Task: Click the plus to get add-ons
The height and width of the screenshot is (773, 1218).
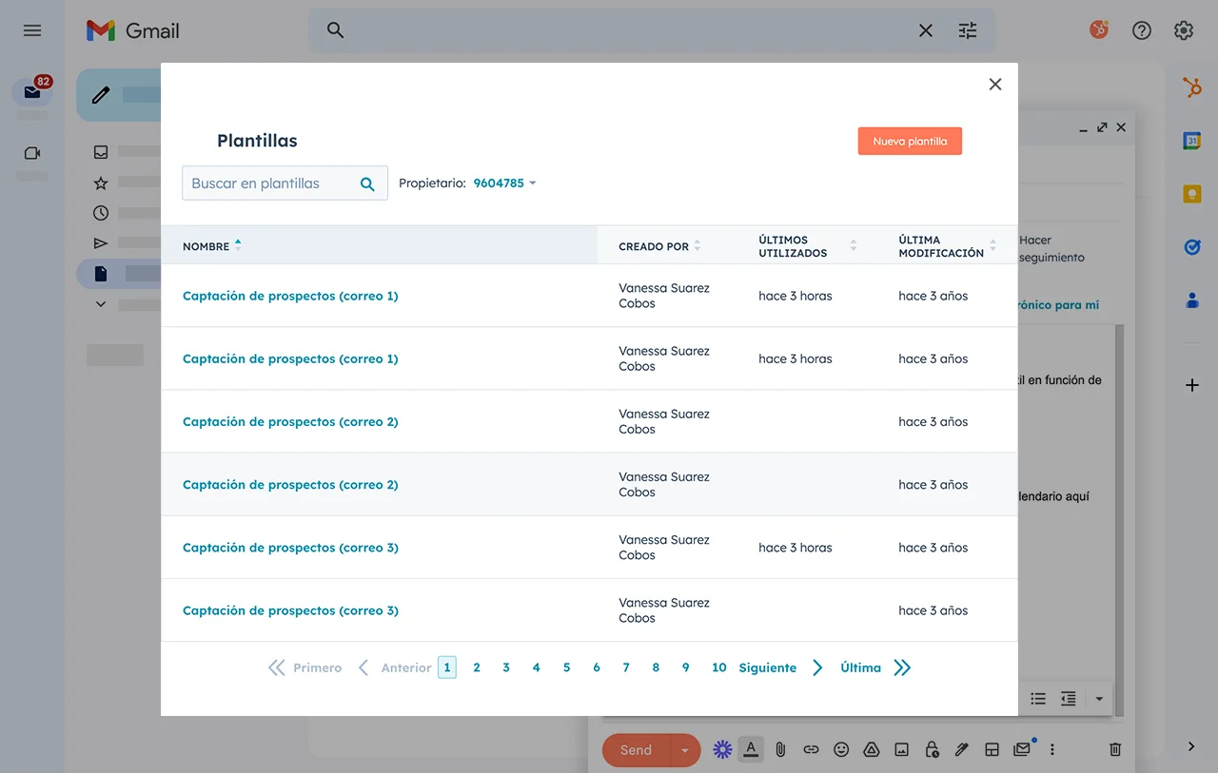Action: [x=1191, y=385]
